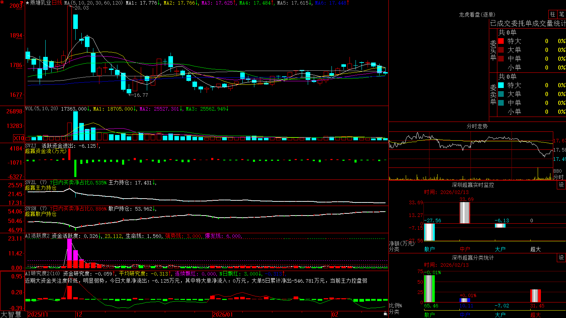Open MA(5,10,20,30,60,120) indicator parameters
566x318 pixels.
click(x=93, y=3)
